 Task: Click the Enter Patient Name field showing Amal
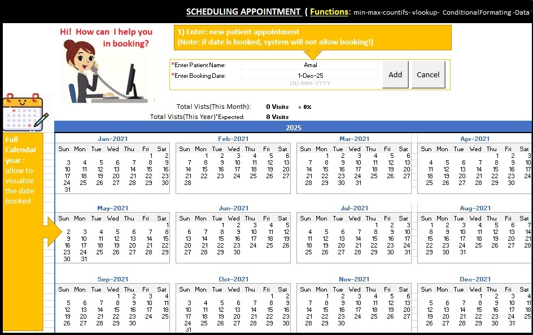pyautogui.click(x=309, y=65)
